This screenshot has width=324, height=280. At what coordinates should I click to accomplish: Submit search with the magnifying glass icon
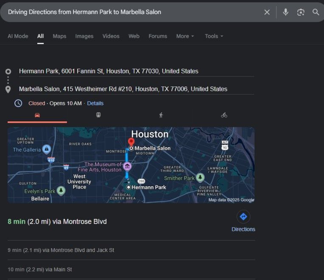(x=316, y=12)
